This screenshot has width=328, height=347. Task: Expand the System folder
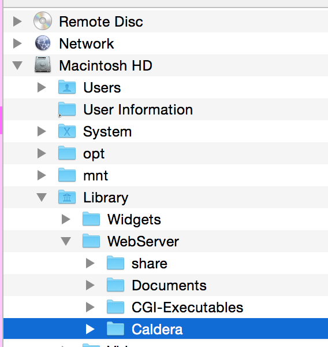click(x=42, y=131)
